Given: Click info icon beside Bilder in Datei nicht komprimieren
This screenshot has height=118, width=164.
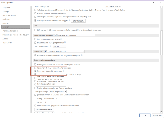Looking at the screenshot, I should pyautogui.click(x=65, y=42).
